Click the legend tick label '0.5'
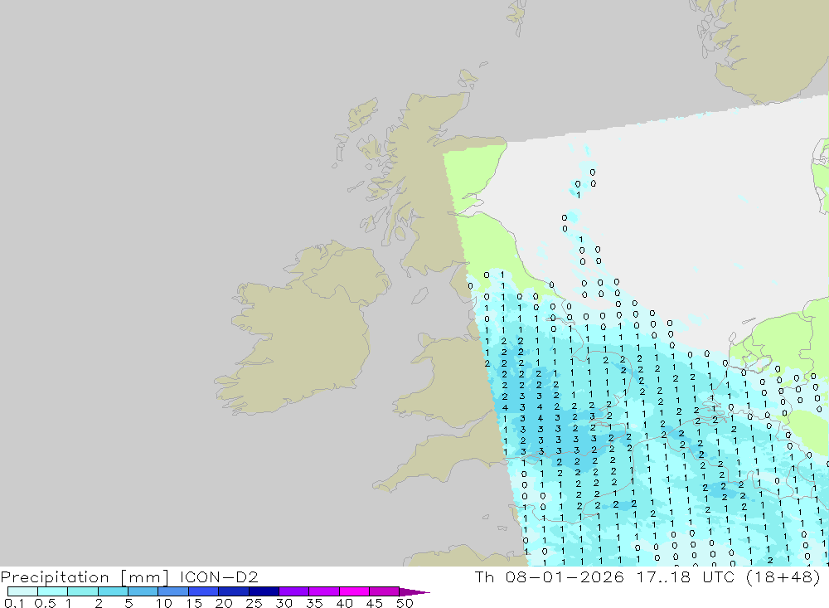 [46, 603]
